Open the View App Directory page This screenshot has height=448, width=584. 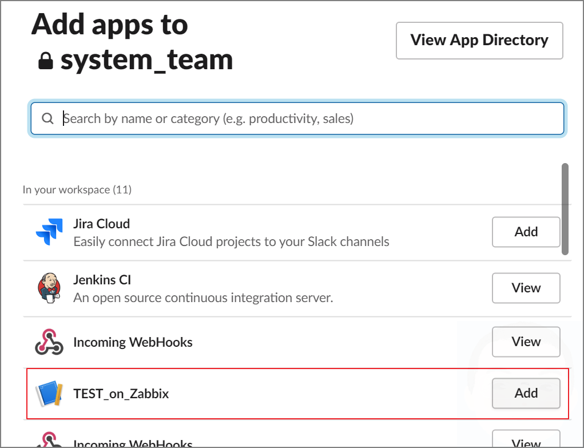pyautogui.click(x=479, y=40)
